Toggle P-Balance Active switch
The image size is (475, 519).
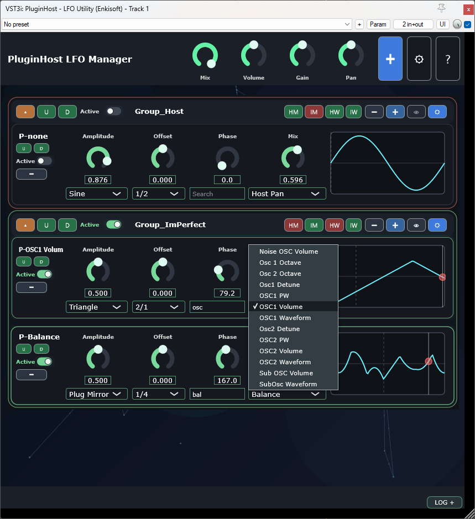(x=44, y=361)
